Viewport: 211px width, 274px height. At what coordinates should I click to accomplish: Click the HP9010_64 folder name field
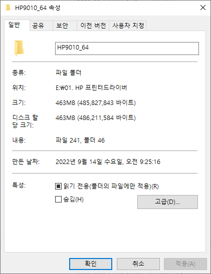[x=127, y=48]
